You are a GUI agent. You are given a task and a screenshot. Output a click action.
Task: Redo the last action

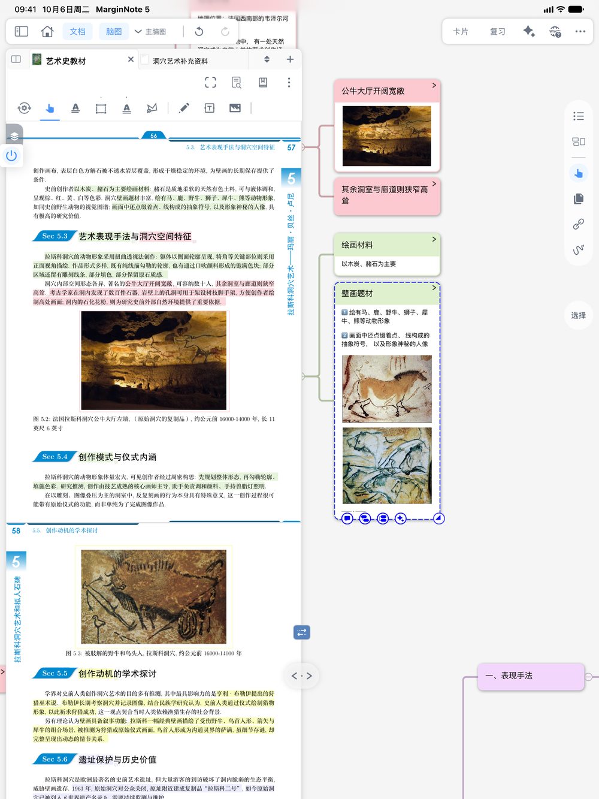[225, 31]
